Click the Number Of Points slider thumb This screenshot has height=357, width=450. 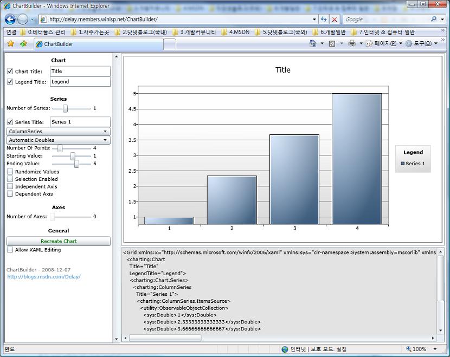coord(60,148)
